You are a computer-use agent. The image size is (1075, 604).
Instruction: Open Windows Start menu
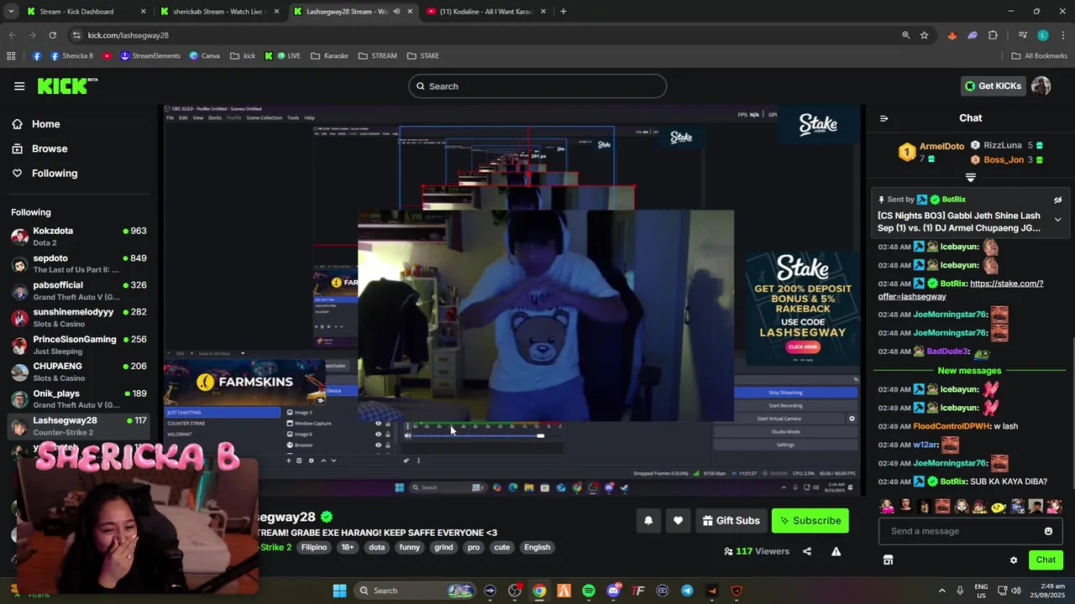click(339, 591)
